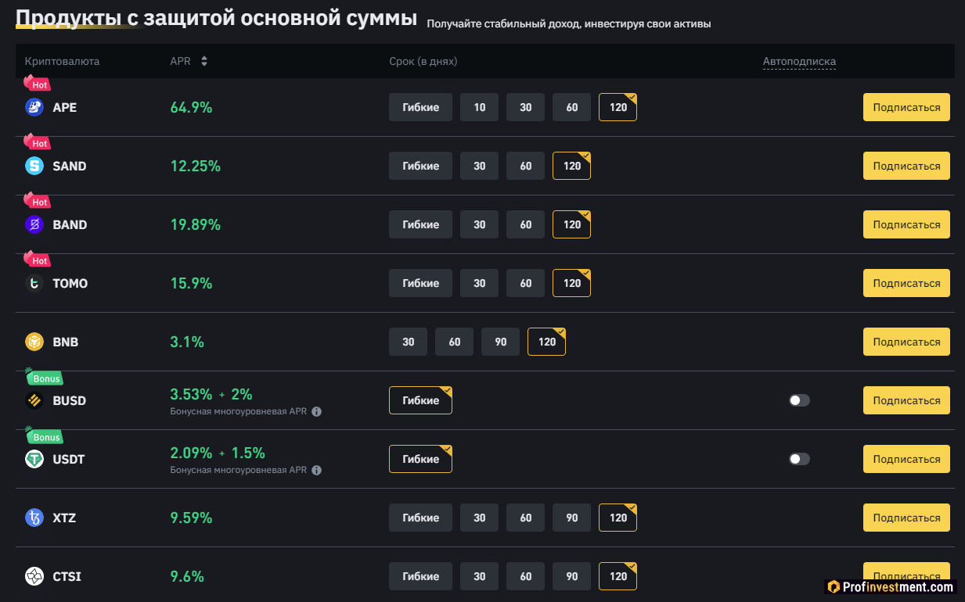The width and height of the screenshot is (965, 602).
Task: Select Гибкие term for SAND
Action: click(x=421, y=166)
